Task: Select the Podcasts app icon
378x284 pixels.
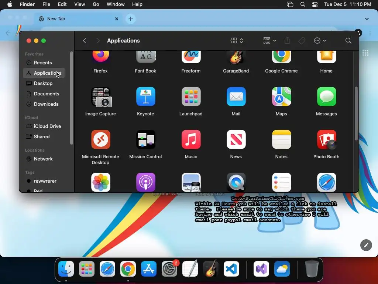Action: [145, 182]
